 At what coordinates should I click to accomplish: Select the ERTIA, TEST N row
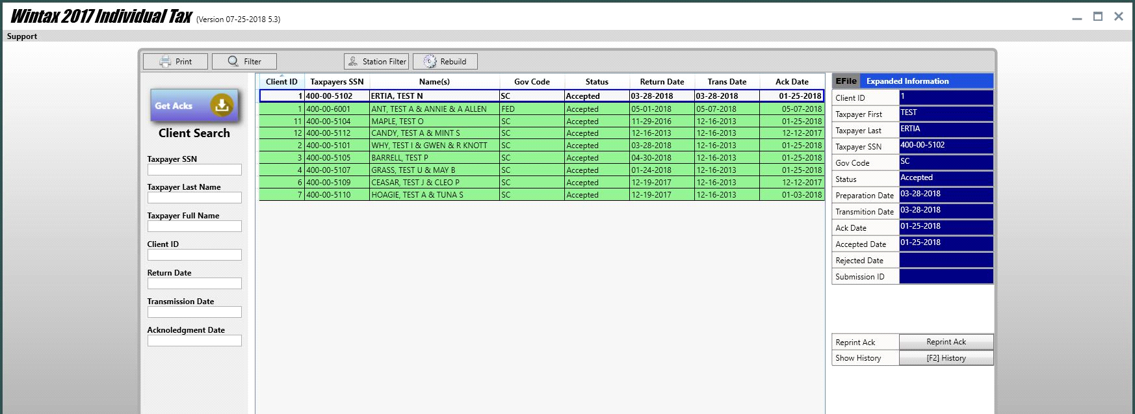tap(541, 96)
